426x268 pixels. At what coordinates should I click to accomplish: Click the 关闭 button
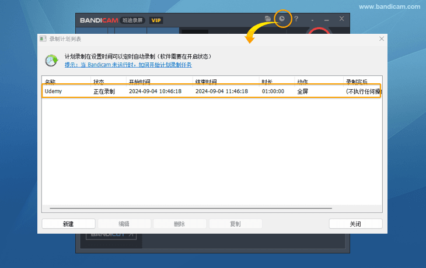pyautogui.click(x=355, y=224)
